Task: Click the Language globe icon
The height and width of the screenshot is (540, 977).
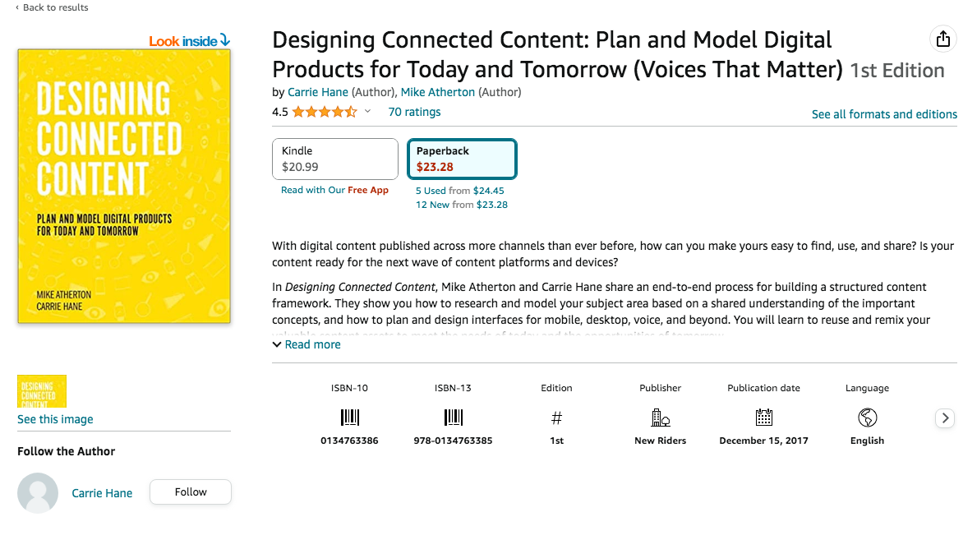Action: (x=867, y=417)
